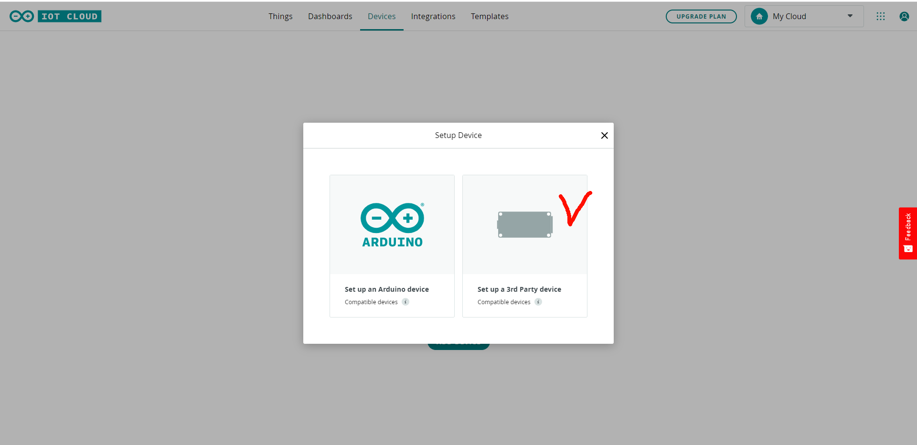This screenshot has height=445, width=917.
Task: Click the 3rd party board image
Action: 525,224
